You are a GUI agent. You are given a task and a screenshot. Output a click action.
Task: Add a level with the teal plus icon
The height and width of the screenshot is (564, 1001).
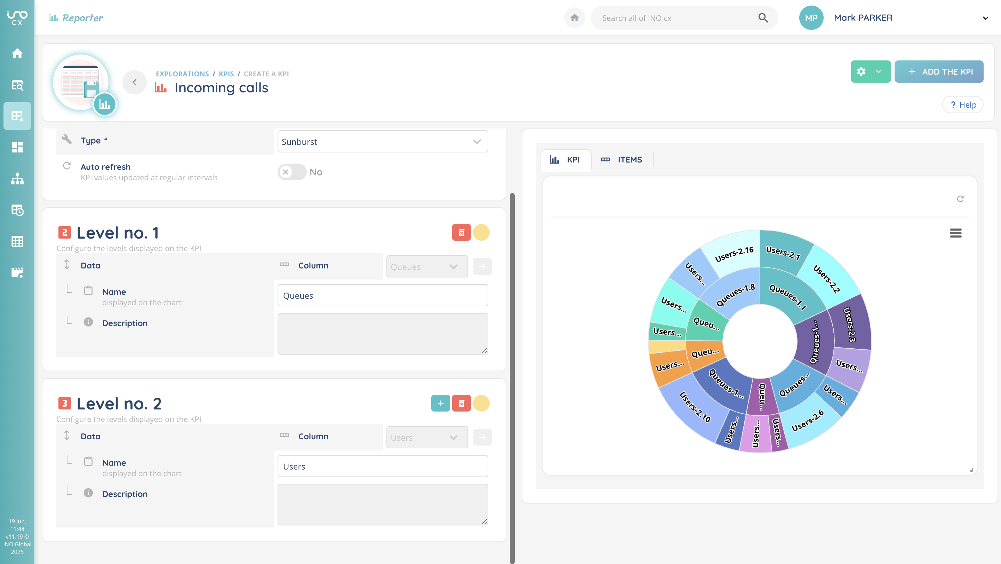click(x=440, y=404)
